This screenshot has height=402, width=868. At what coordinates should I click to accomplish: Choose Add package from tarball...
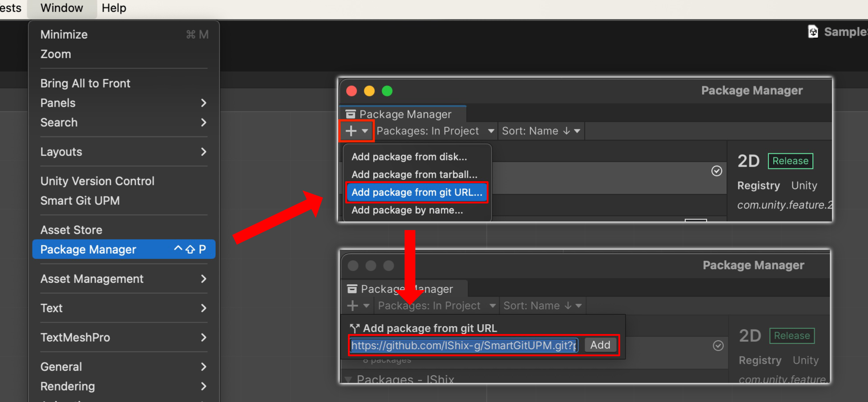click(417, 175)
